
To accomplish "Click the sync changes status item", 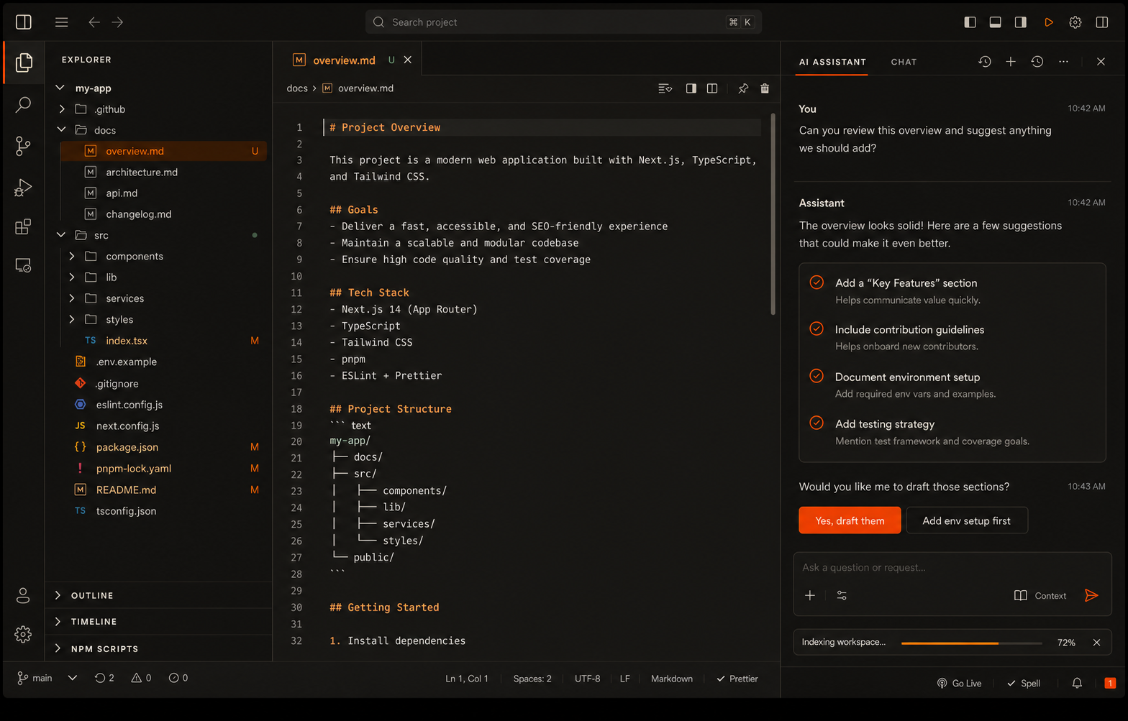I will (x=104, y=678).
